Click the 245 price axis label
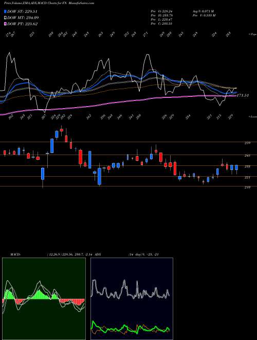 pos(247,156)
